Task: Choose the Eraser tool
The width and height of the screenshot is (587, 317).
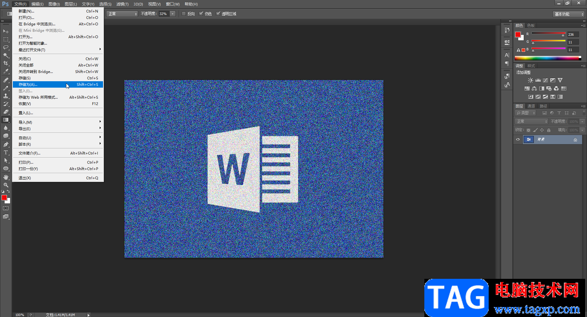Action: pyautogui.click(x=6, y=112)
